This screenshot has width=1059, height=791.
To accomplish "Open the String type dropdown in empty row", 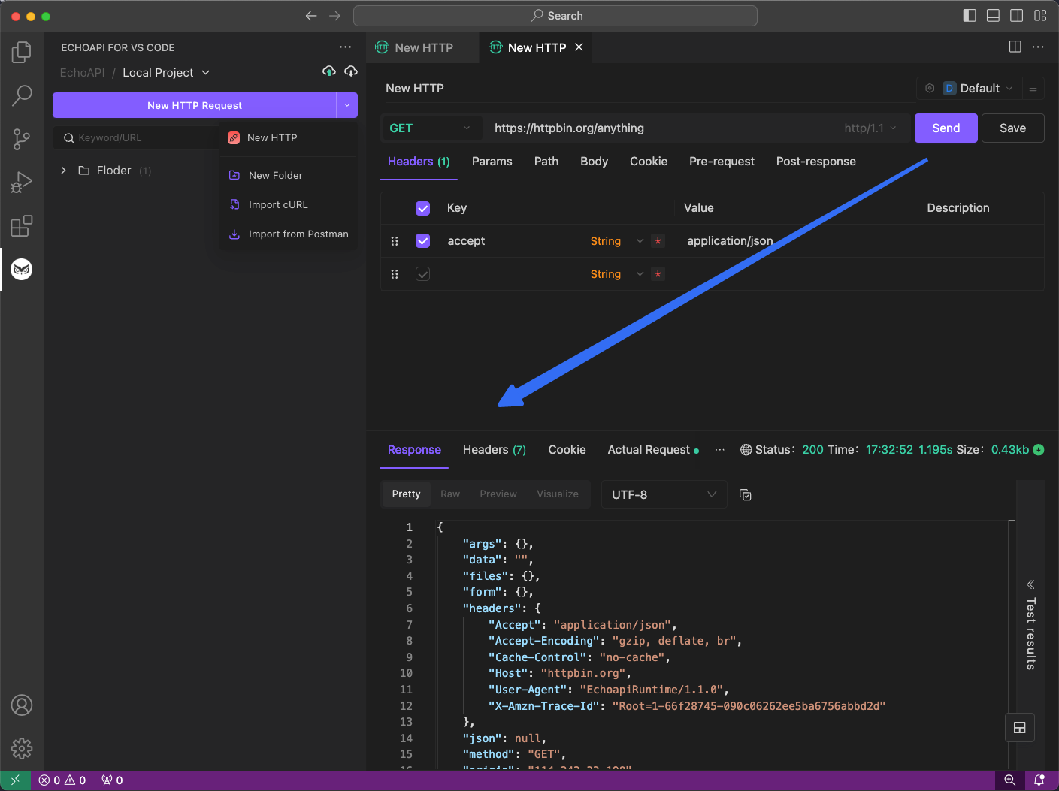I will coord(616,274).
